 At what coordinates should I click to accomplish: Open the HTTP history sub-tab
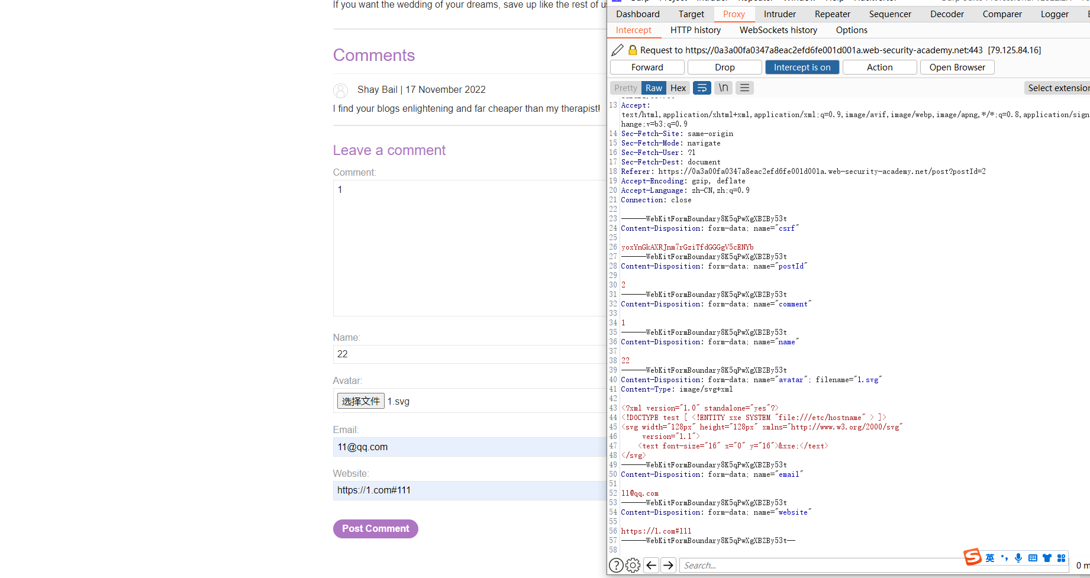(695, 30)
